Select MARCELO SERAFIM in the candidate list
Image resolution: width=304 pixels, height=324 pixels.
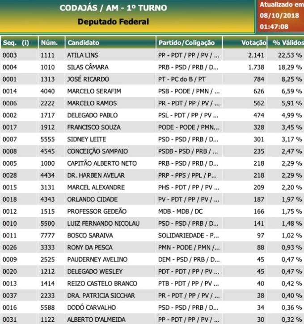(94, 91)
